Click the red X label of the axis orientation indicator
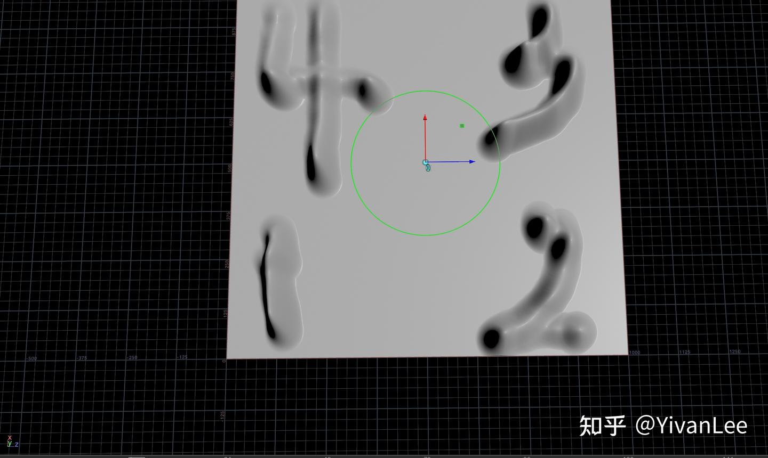 tap(10, 438)
